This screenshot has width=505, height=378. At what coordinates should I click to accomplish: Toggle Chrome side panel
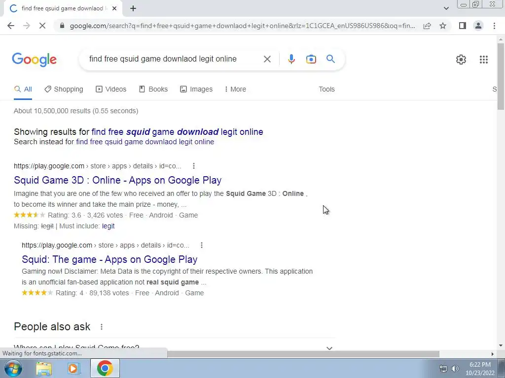click(x=463, y=26)
